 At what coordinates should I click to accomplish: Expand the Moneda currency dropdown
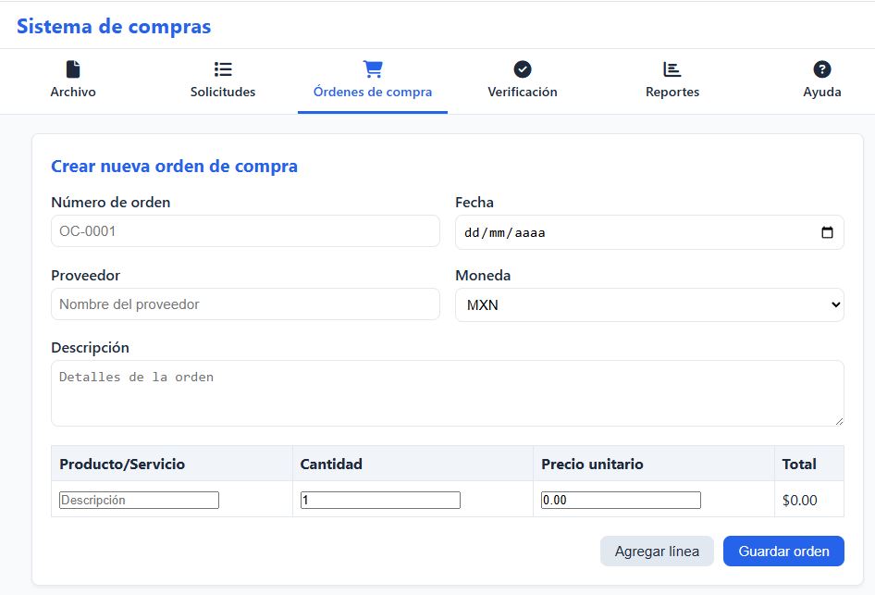pos(649,304)
